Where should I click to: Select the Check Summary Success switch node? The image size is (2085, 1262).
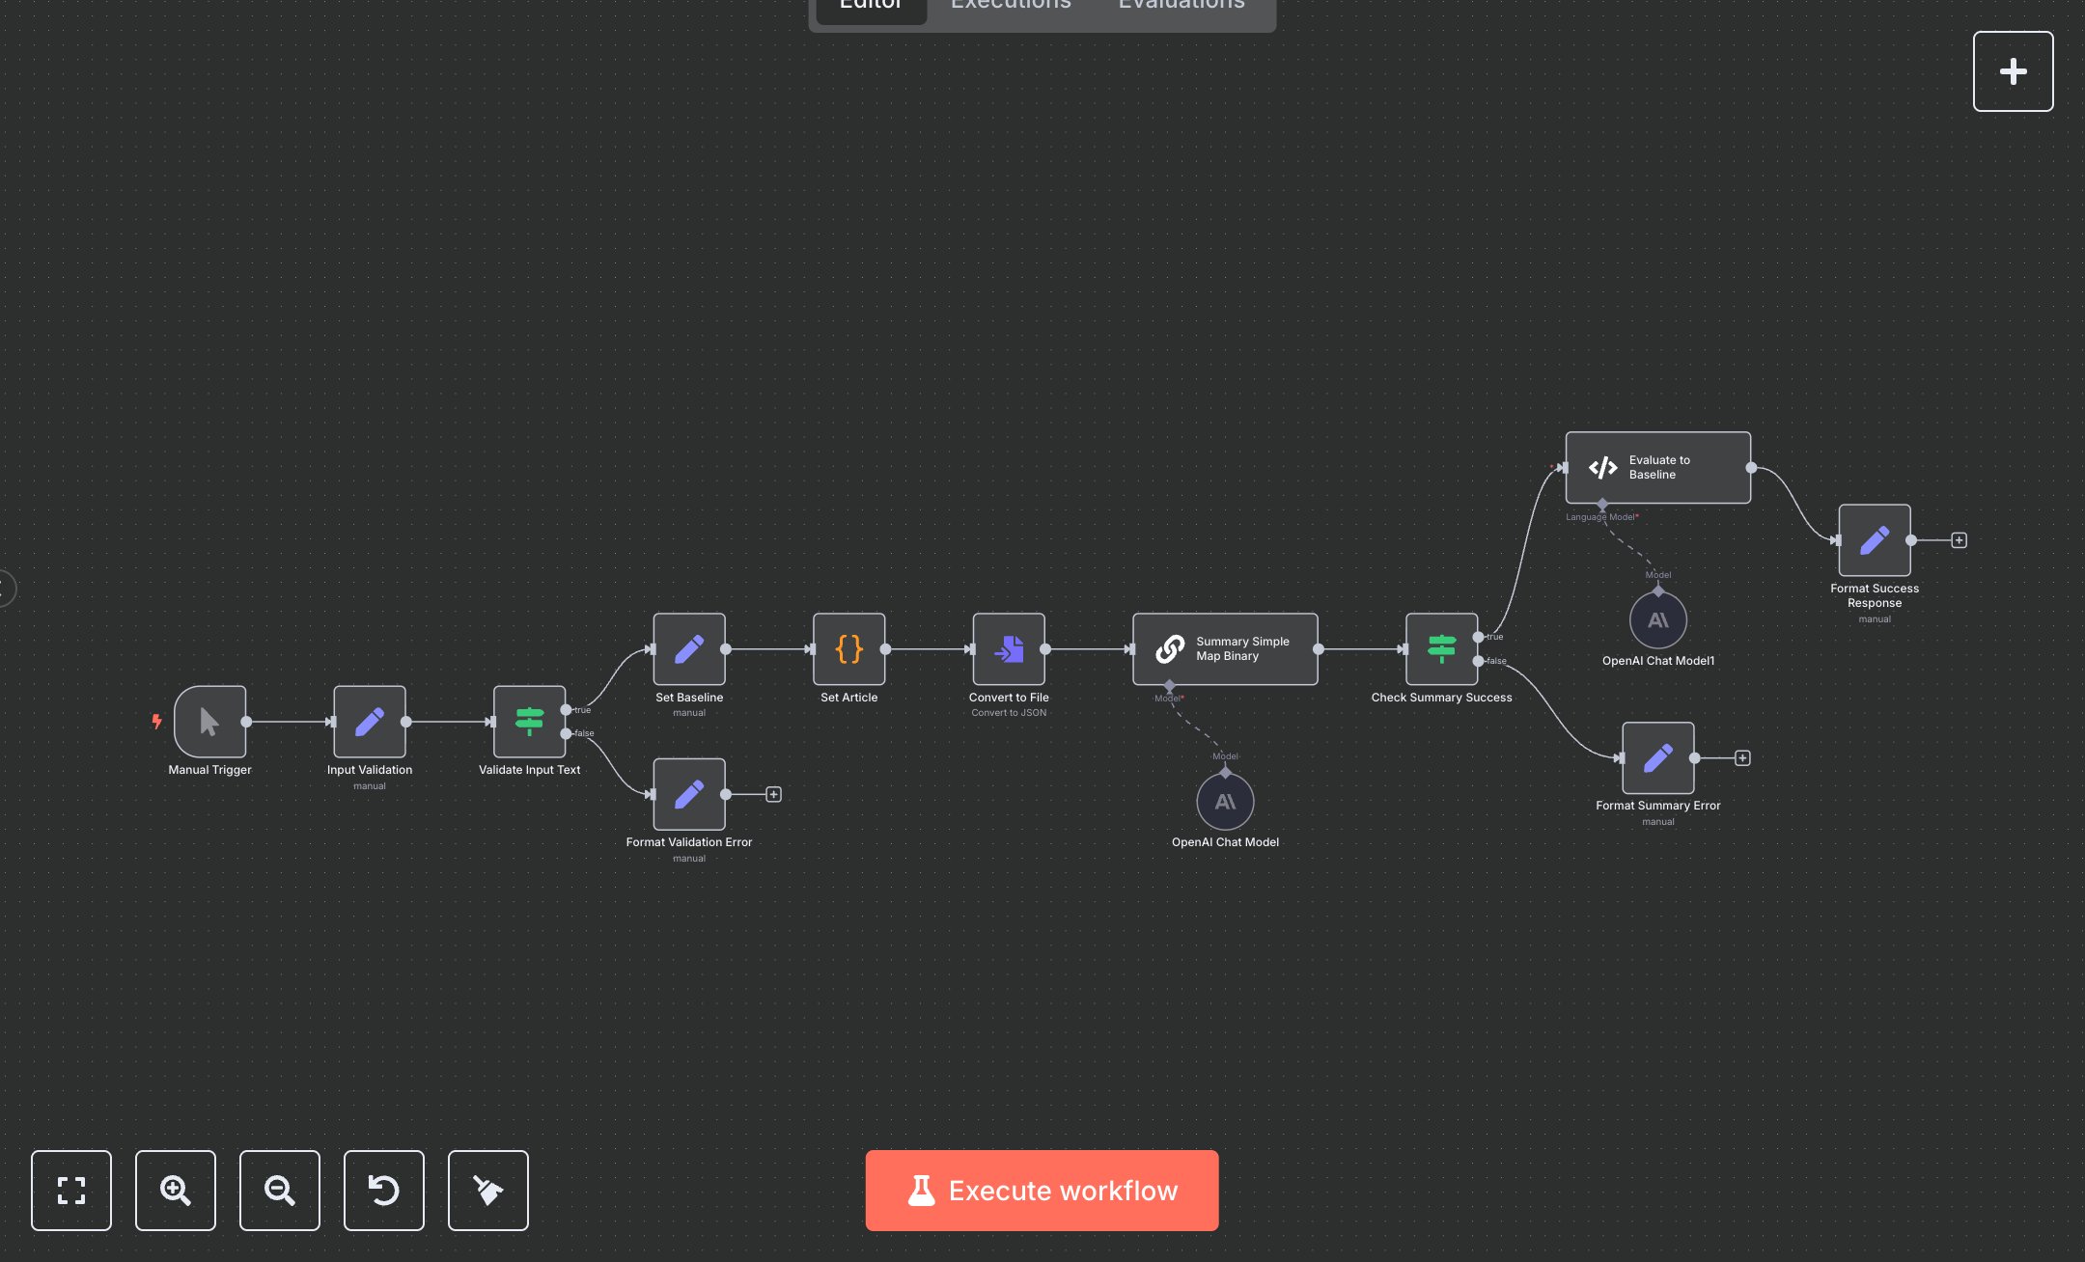[1441, 649]
